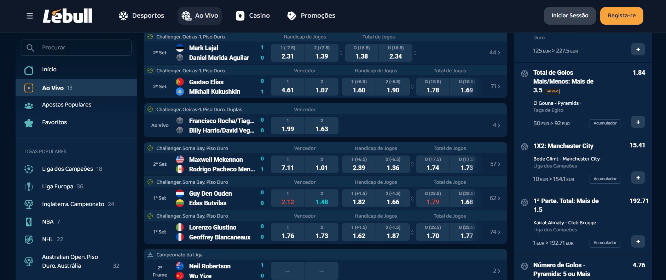Select Ao Vivo in the sidebar
Screen dimensions: 666x280
[76, 87]
